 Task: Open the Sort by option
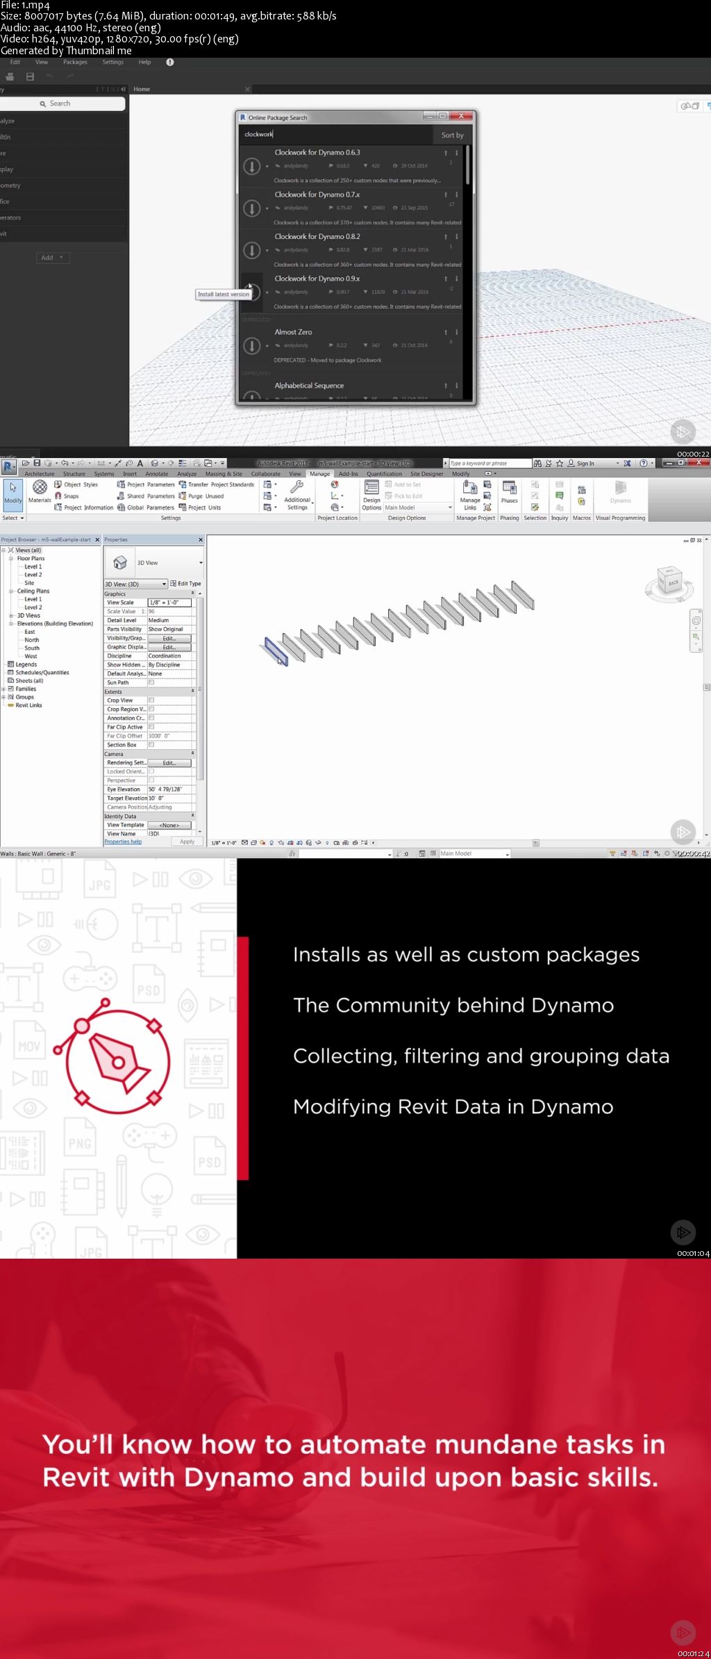(x=452, y=135)
